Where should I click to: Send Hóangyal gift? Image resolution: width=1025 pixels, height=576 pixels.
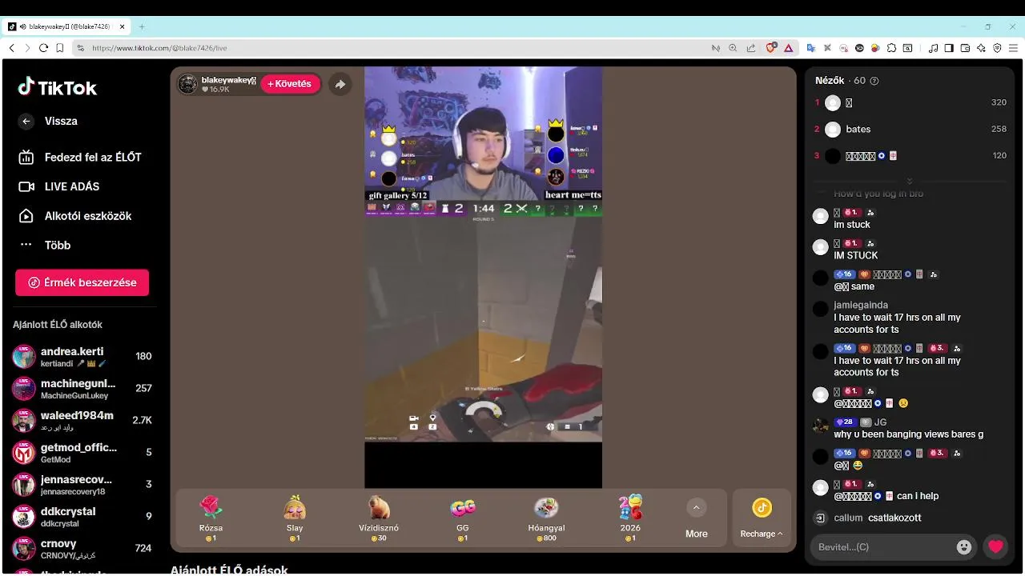[x=546, y=518]
